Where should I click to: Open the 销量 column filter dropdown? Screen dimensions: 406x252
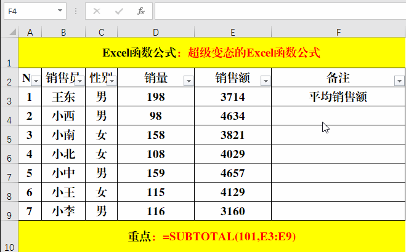point(189,81)
